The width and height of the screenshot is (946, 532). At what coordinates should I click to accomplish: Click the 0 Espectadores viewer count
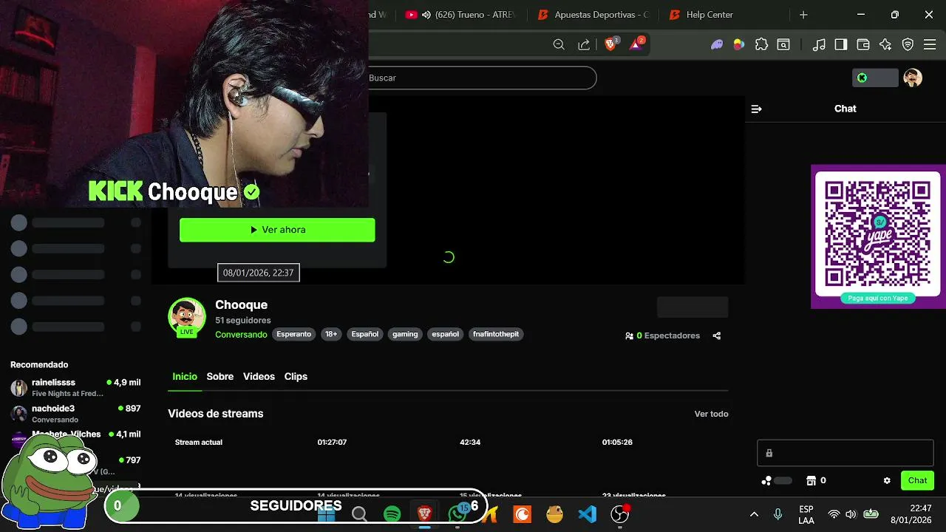coord(662,335)
